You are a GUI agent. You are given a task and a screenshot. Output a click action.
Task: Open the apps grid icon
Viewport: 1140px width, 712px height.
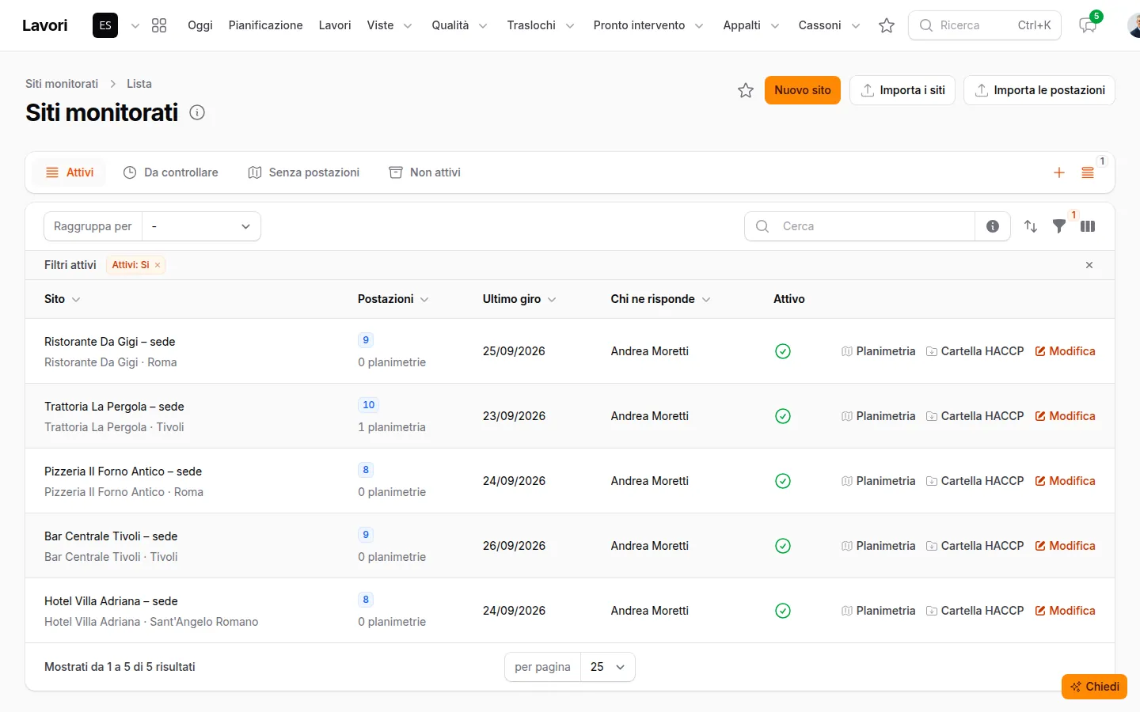pyautogui.click(x=159, y=25)
